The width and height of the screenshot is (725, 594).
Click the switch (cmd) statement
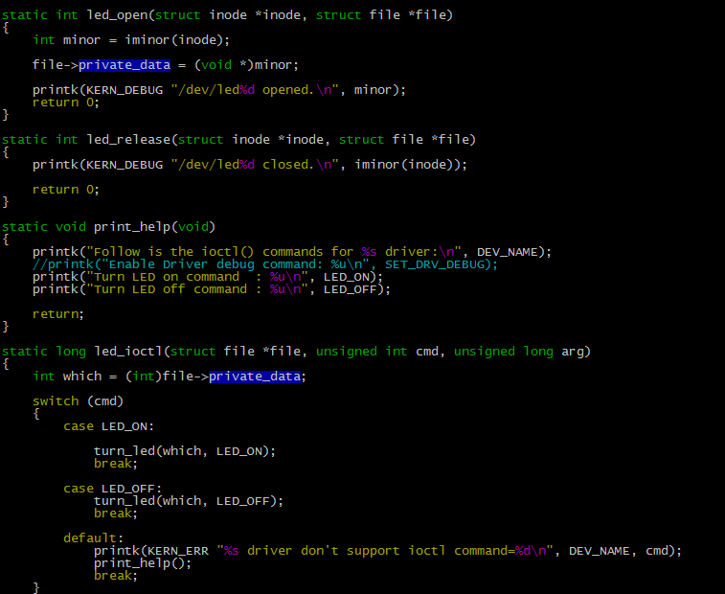tap(79, 401)
